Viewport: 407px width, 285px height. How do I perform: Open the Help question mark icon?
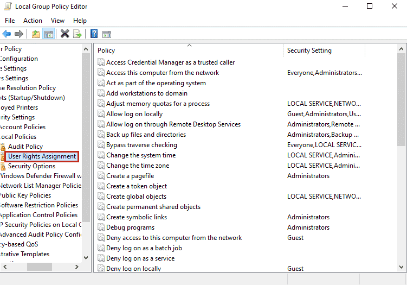[x=94, y=34]
